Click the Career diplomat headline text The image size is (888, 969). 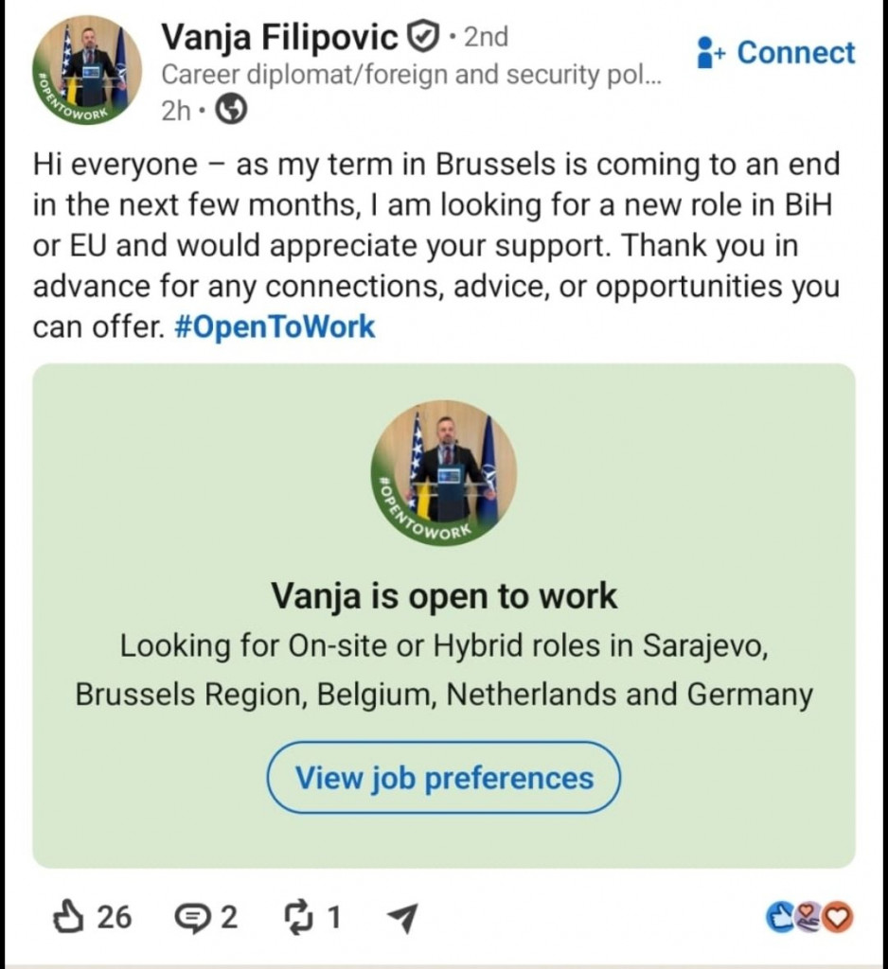pyautogui.click(x=411, y=75)
